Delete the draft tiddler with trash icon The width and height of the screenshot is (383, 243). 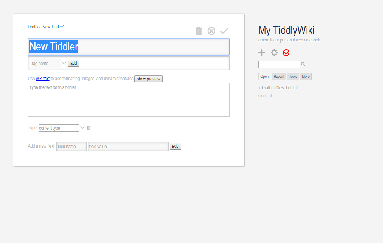click(199, 31)
